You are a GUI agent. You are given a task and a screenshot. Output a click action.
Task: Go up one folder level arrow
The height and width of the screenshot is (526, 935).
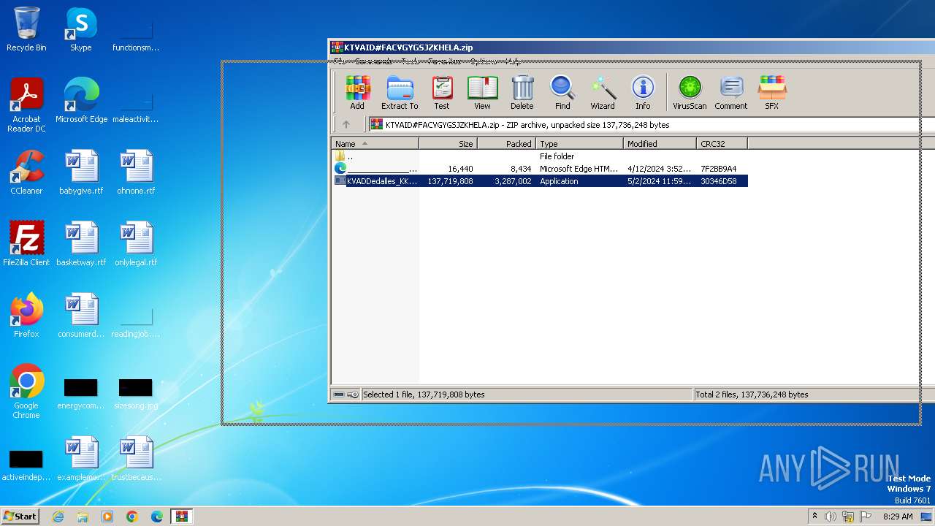pos(346,124)
